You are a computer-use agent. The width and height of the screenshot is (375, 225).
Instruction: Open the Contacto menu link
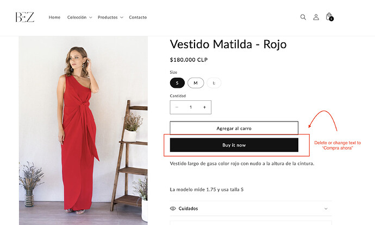tap(138, 17)
